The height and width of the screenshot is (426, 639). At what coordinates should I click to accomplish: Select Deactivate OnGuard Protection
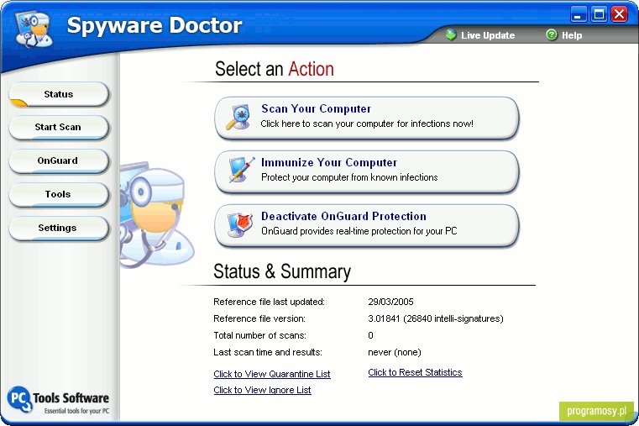point(366,225)
